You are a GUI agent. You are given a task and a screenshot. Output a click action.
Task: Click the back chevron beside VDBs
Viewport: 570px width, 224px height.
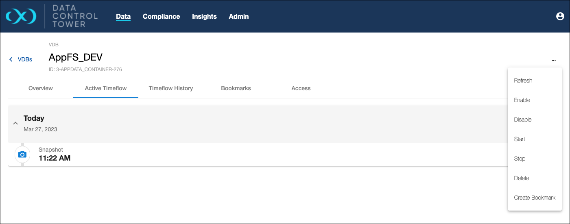click(11, 59)
